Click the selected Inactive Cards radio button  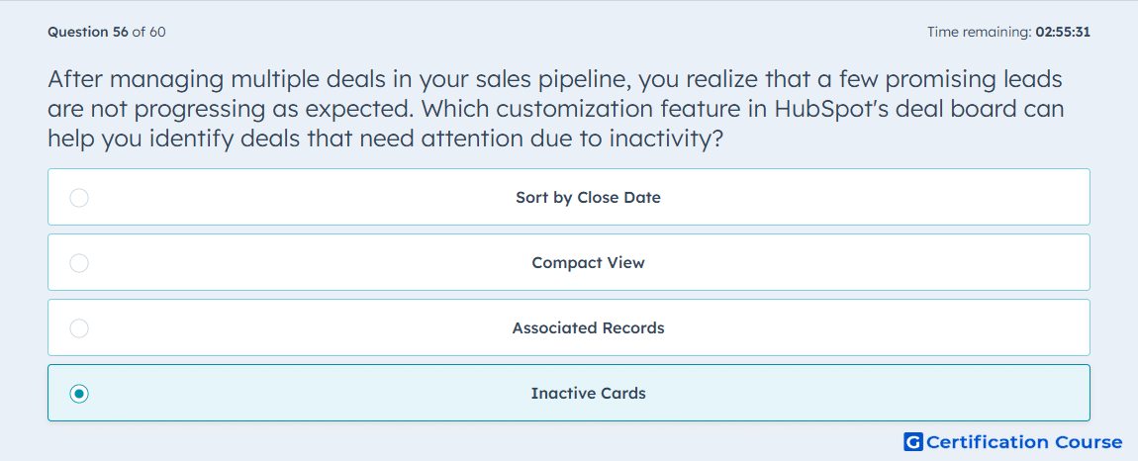(x=79, y=394)
